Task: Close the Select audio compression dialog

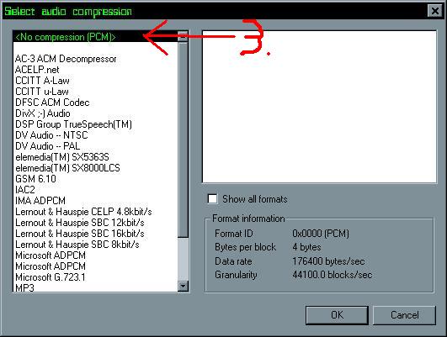Action: (x=434, y=11)
